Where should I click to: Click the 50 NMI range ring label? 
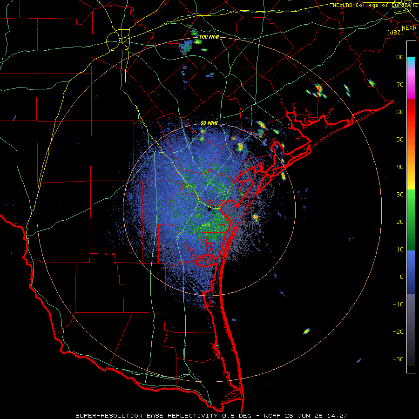coord(209,123)
